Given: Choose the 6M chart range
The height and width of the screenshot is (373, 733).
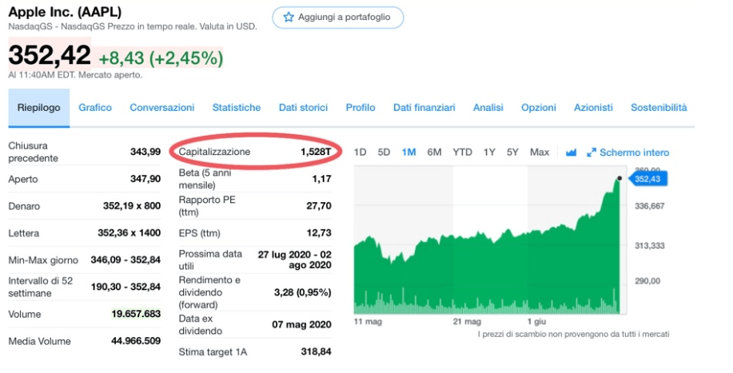Looking at the screenshot, I should pos(434,153).
